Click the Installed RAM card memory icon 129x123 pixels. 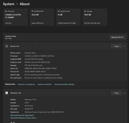point(32,11)
